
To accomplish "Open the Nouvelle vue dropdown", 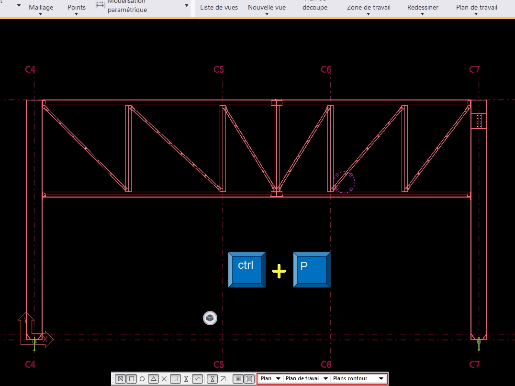I will click(267, 9).
